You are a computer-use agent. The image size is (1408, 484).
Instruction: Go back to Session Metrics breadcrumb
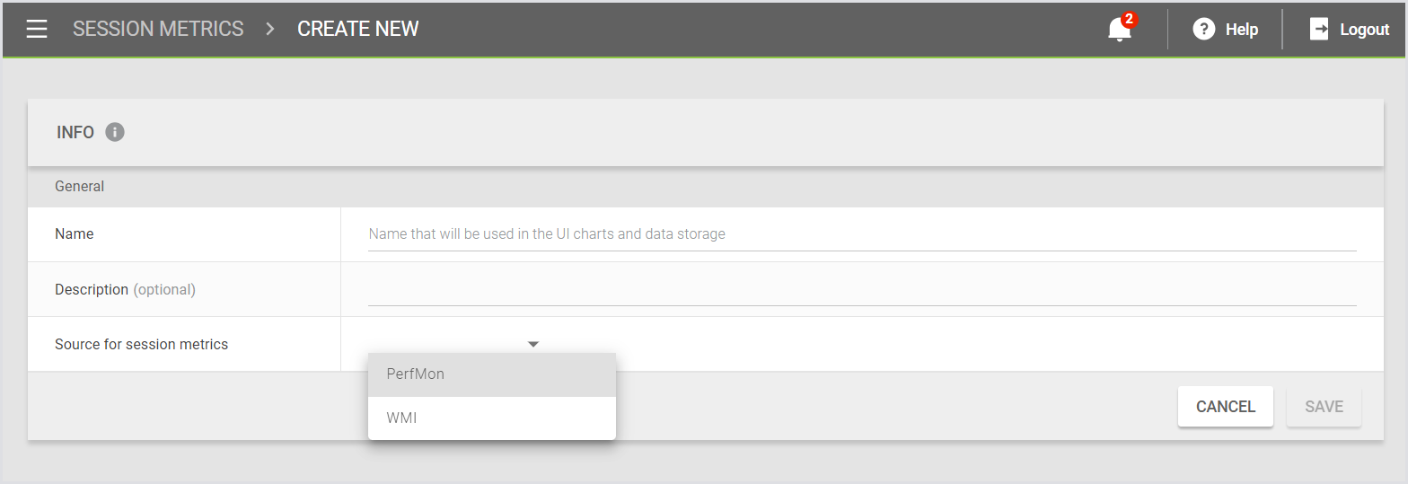click(158, 29)
